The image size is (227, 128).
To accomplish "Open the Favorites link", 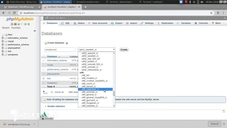I will [x=16, y=28].
